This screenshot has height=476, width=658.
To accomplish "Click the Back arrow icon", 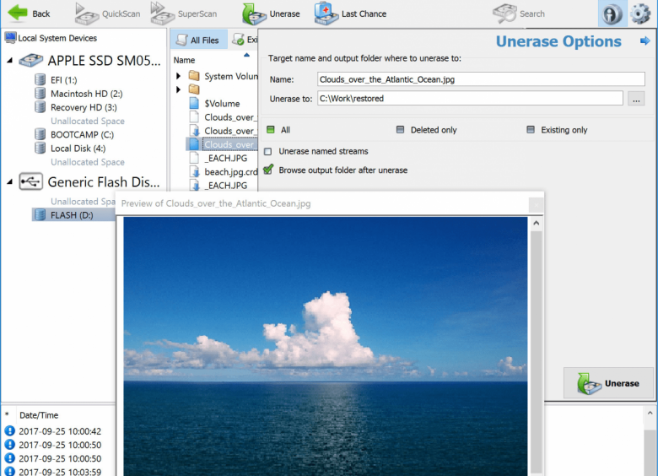I will [x=17, y=14].
